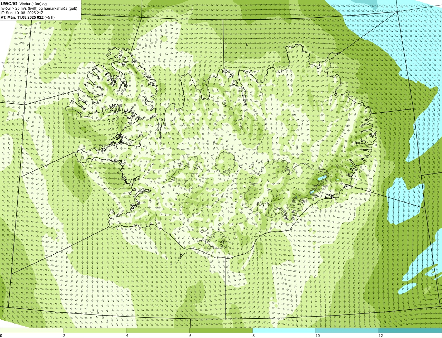This screenshot has width=442, height=338.
Task: Select the 6–8 m/s darker green legend color
Action: pos(221,331)
